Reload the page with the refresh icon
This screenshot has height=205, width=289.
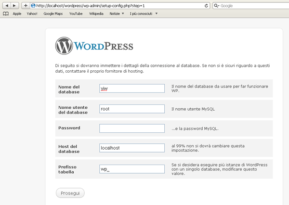[206, 6]
